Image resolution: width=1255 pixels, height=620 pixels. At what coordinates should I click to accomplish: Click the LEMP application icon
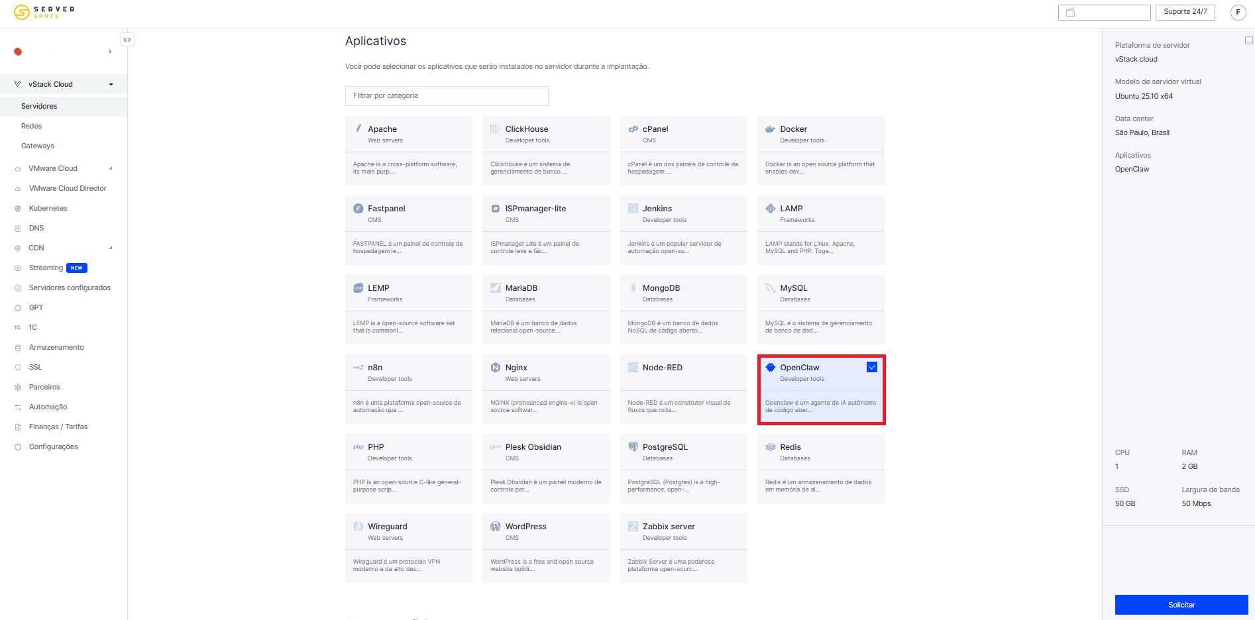[x=358, y=288]
